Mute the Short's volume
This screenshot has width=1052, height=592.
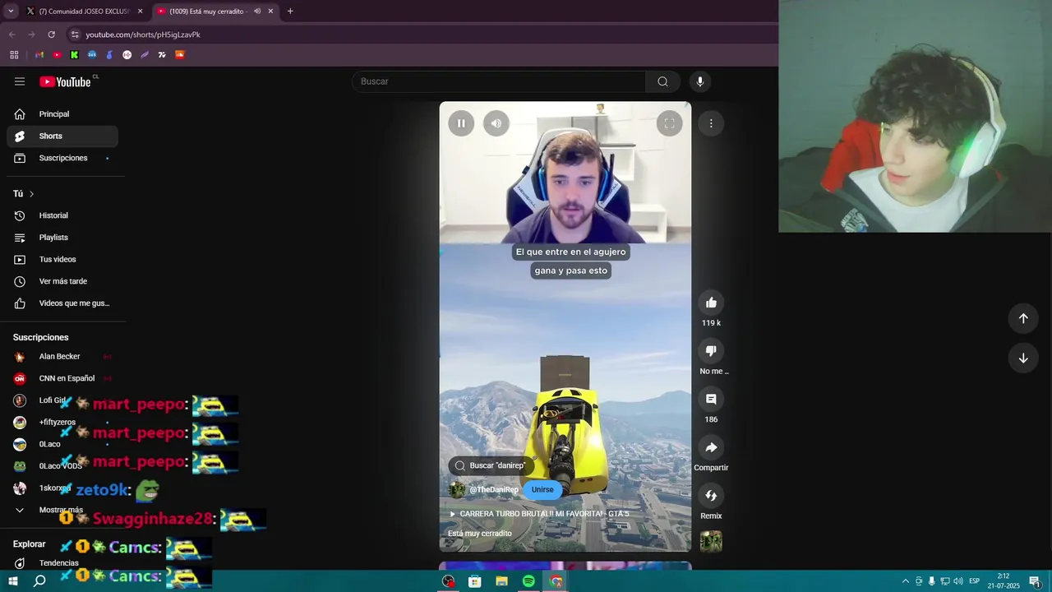(x=496, y=123)
